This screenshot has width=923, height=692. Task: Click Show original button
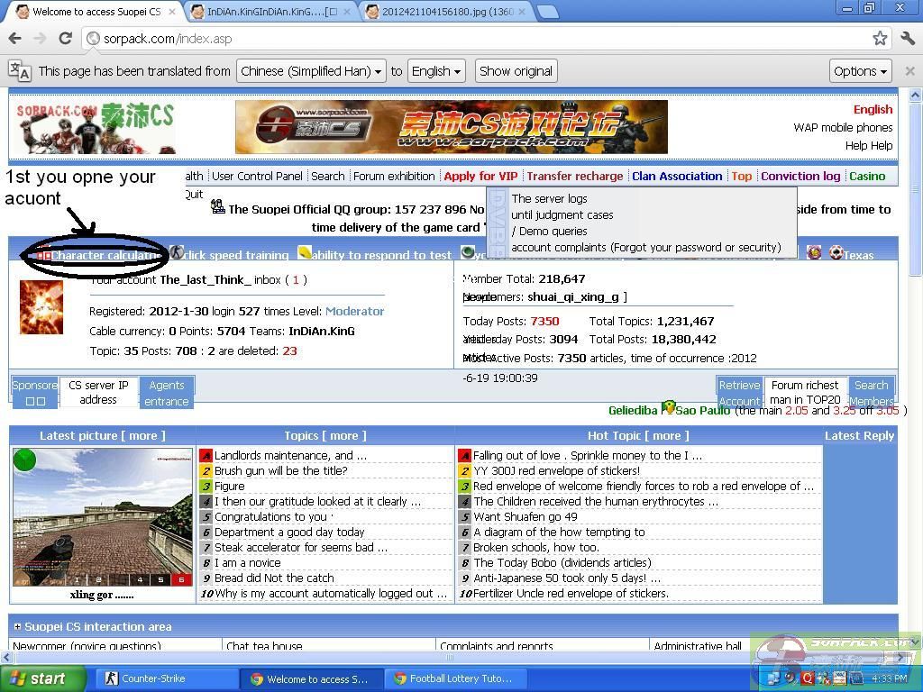pos(515,71)
